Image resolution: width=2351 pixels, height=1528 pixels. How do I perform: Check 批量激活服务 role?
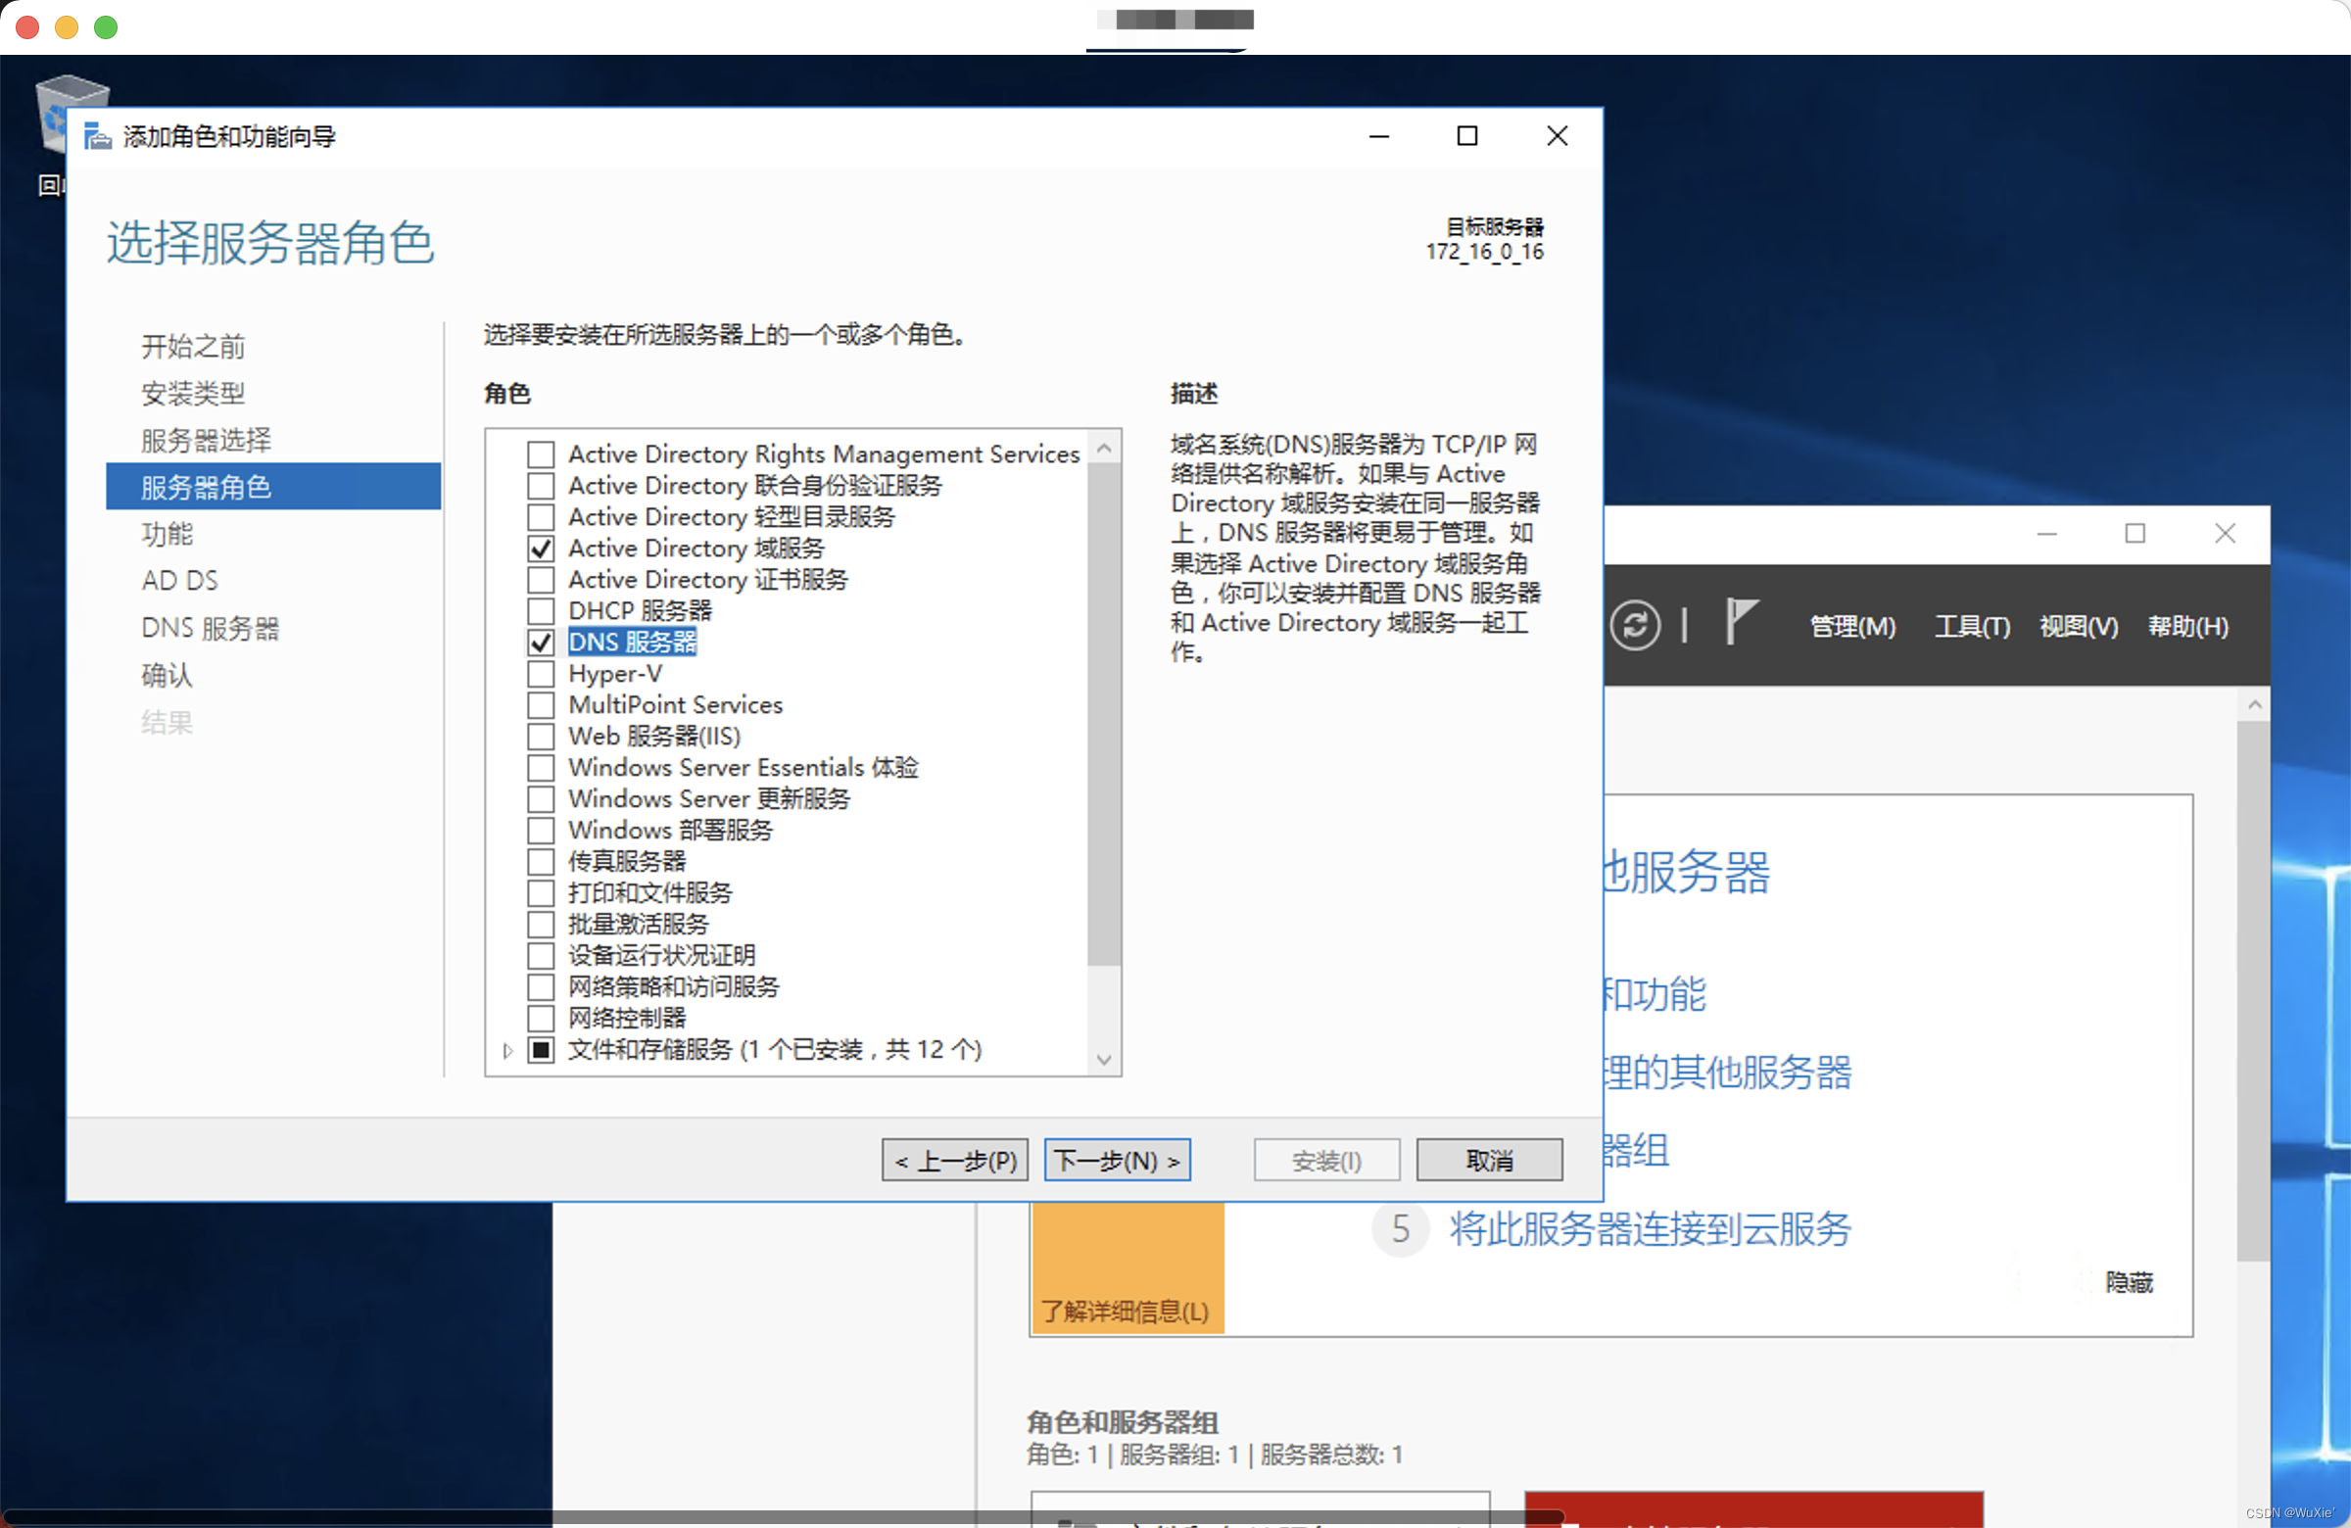541,925
